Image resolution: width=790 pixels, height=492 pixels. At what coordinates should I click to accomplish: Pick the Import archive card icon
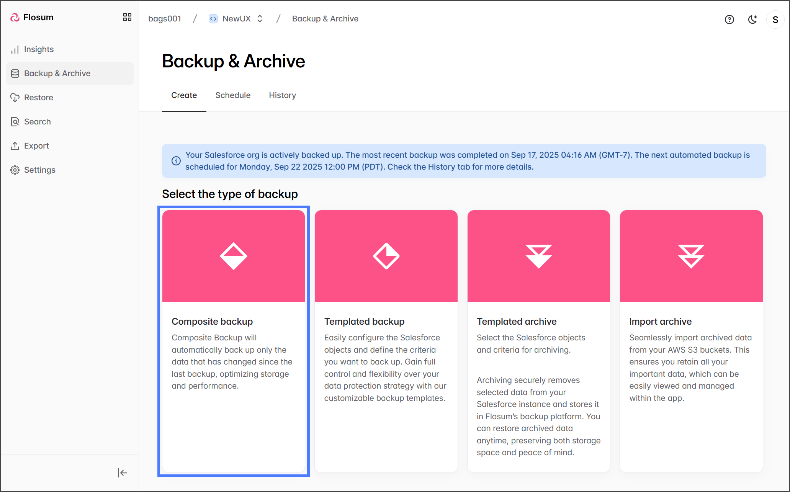[x=691, y=256]
